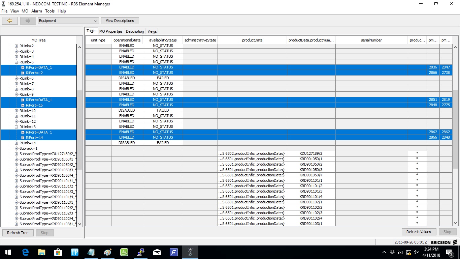The height and width of the screenshot is (259, 460).
Task: Click the table scroll-down arrow
Action: [x=456, y=223]
